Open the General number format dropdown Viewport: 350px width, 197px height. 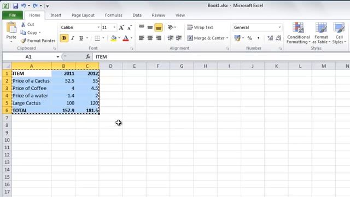tap(279, 27)
